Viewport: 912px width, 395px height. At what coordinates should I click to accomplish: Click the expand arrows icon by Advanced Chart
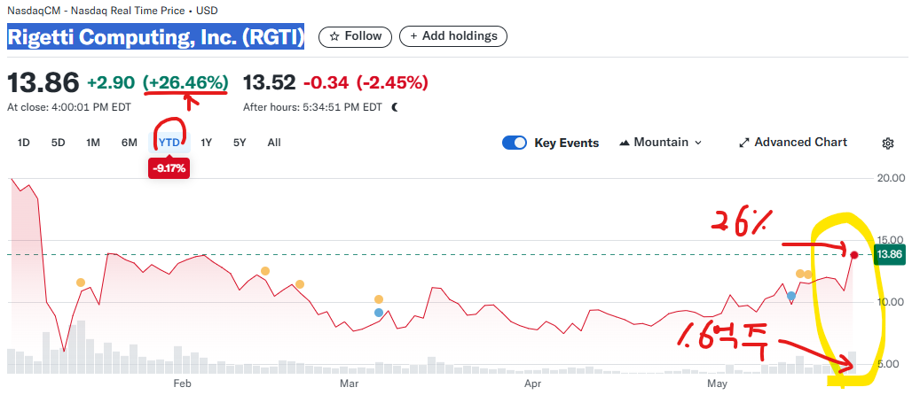(743, 143)
